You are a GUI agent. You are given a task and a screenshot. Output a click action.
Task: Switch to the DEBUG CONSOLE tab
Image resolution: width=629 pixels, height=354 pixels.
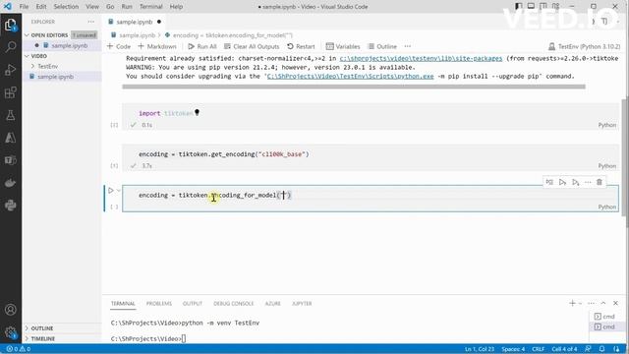tap(234, 304)
